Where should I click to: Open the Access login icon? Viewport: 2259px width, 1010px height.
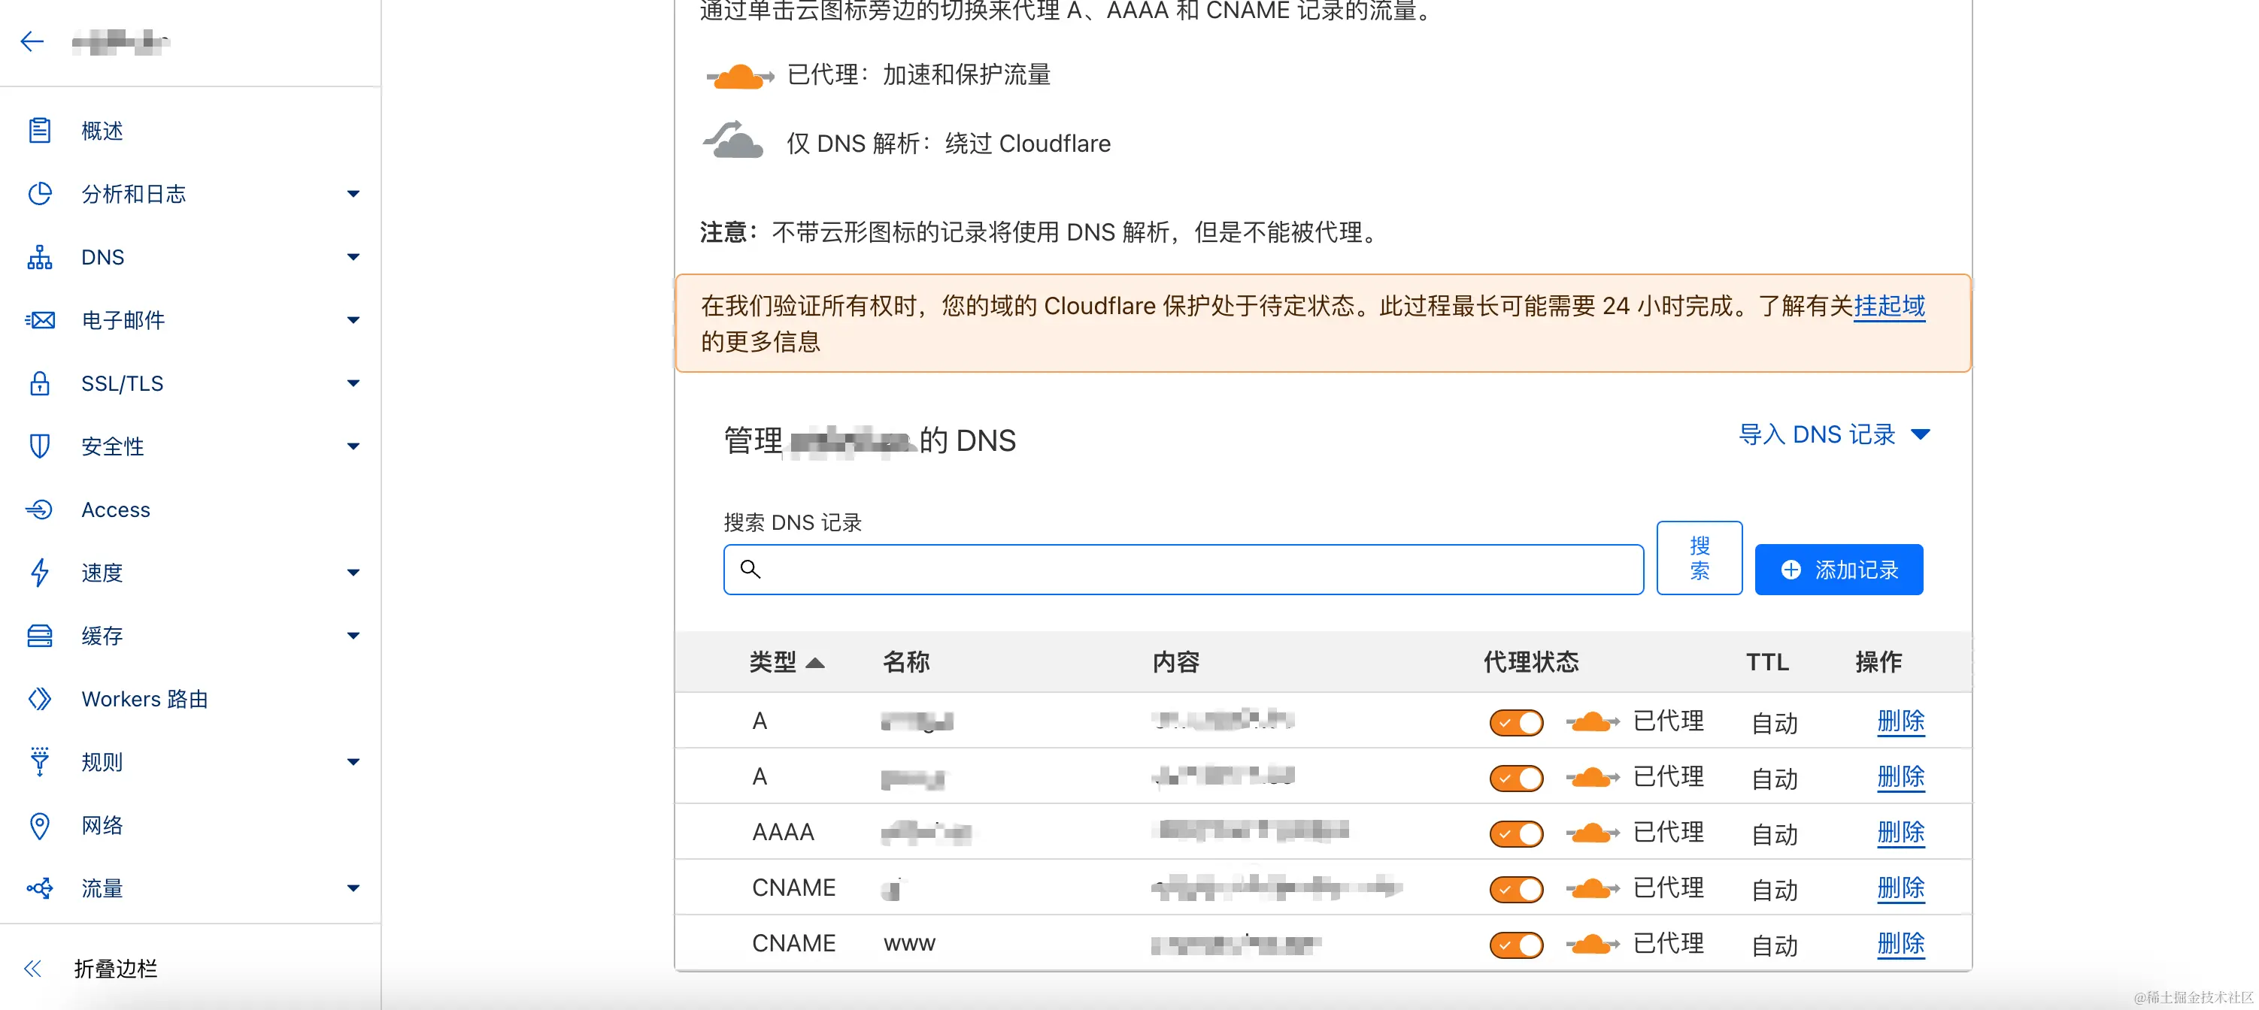tap(39, 509)
